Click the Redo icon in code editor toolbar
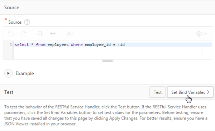 tap(23, 34)
